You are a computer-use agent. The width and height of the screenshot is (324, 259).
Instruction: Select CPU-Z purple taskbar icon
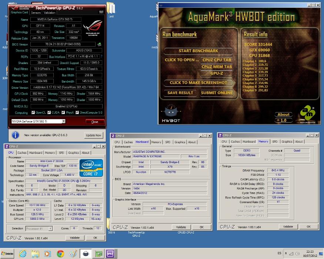(110, 253)
